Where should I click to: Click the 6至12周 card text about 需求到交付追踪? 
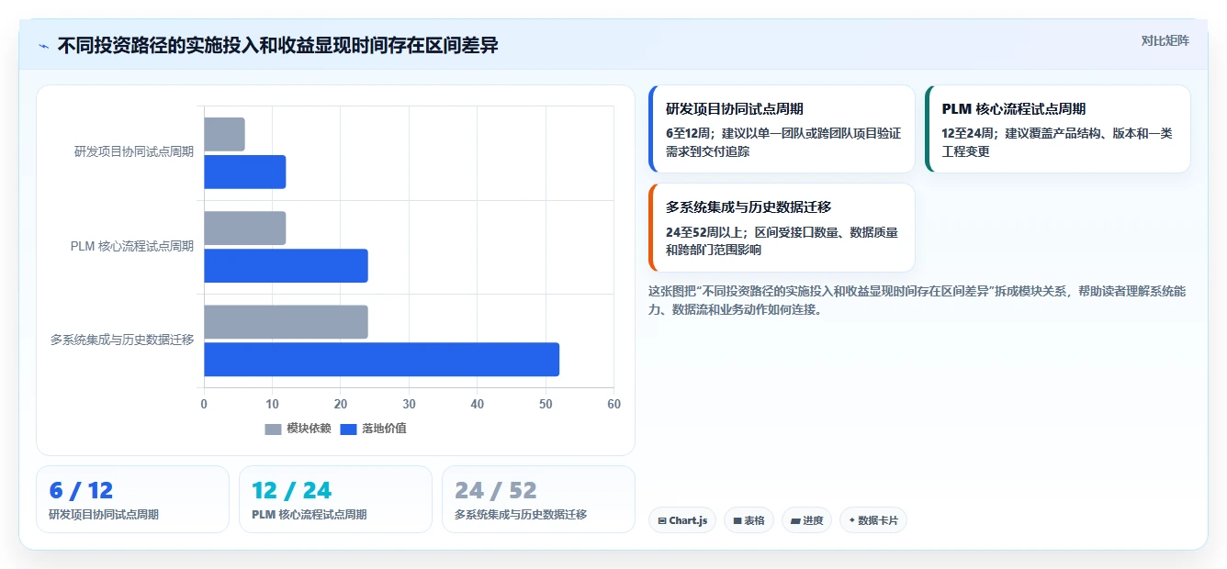pos(783,142)
